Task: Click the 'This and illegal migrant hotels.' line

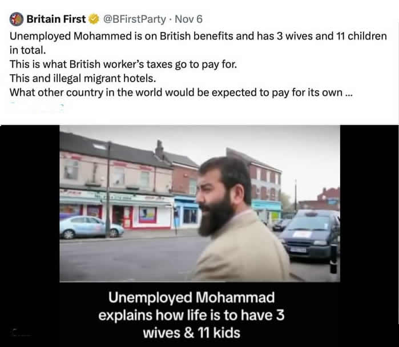Action: click(x=83, y=78)
